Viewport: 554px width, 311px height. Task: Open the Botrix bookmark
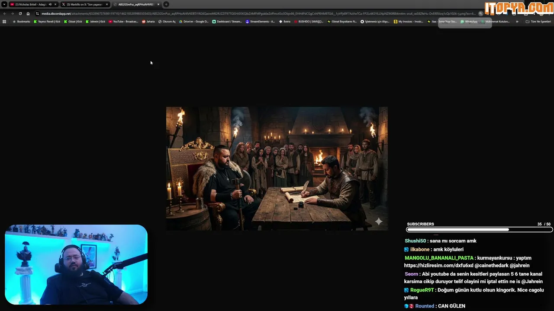(x=285, y=21)
